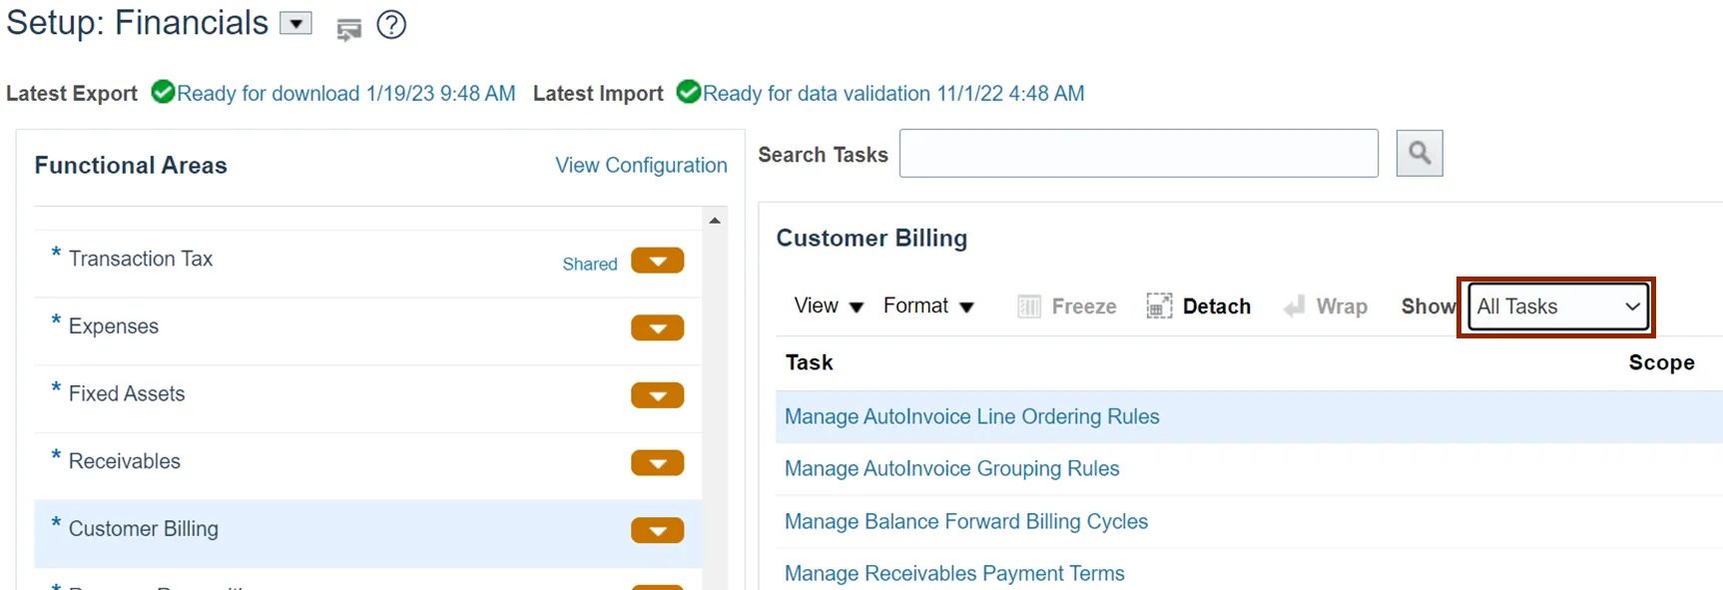Image resolution: width=1723 pixels, height=590 pixels.
Task: Open the View Configuration link
Action: [x=641, y=166]
